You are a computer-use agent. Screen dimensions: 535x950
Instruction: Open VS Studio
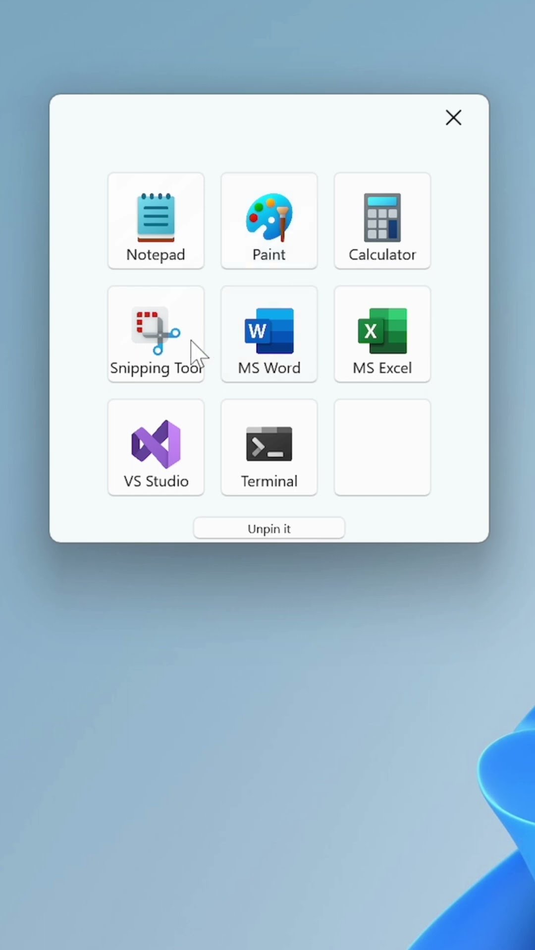(x=156, y=447)
